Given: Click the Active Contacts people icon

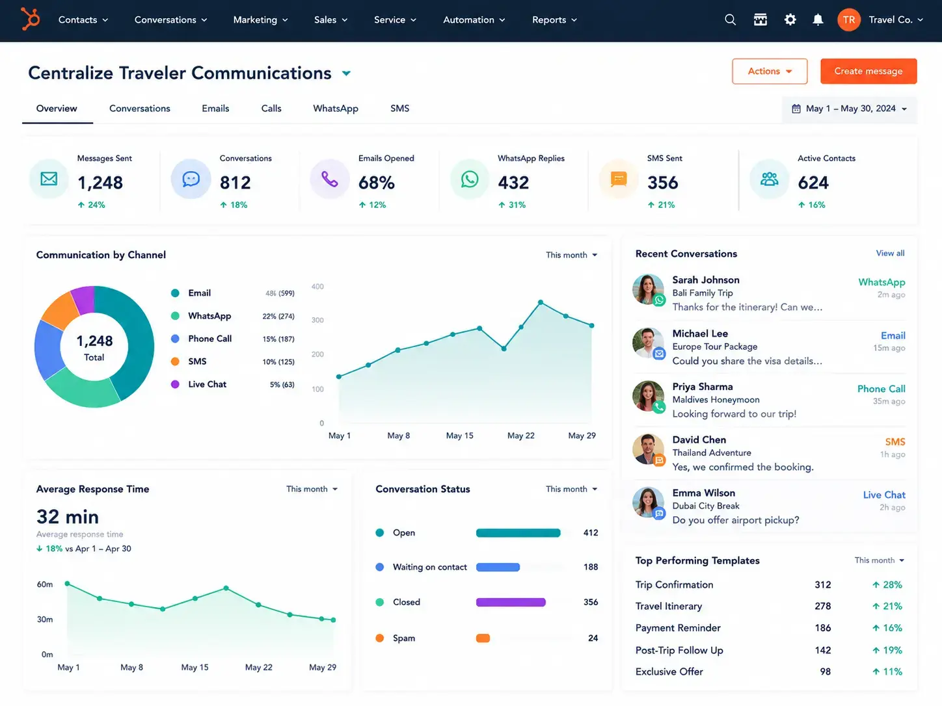Looking at the screenshot, I should point(770,178).
